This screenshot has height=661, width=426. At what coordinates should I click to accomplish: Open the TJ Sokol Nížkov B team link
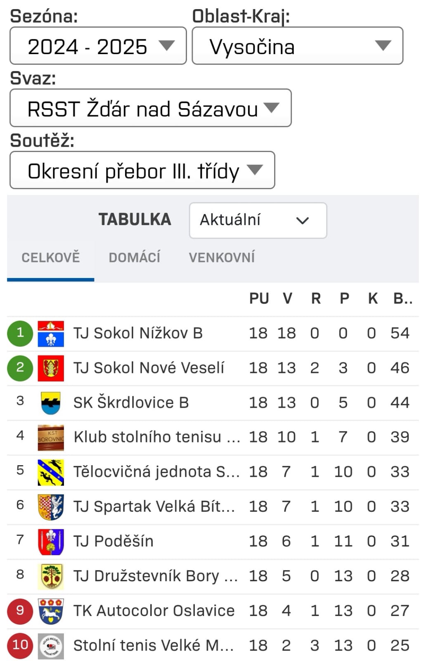pos(138,333)
